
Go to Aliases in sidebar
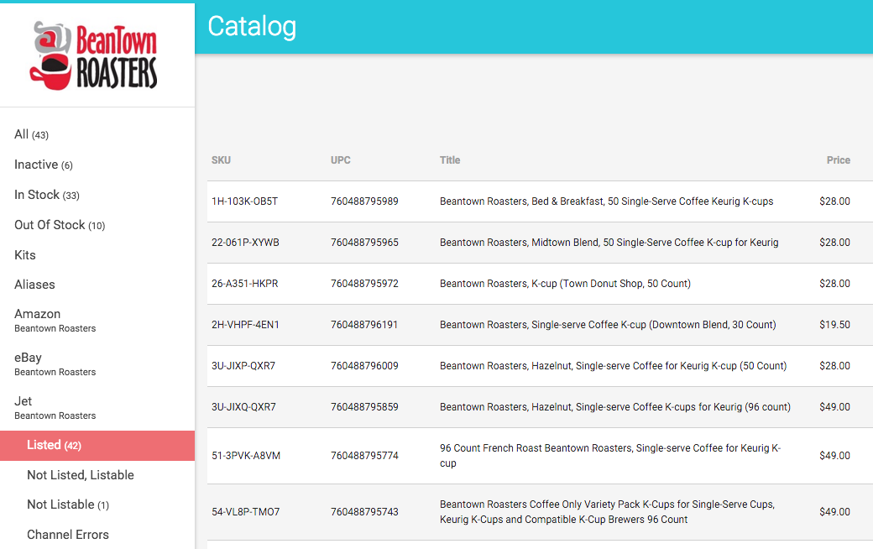click(34, 285)
